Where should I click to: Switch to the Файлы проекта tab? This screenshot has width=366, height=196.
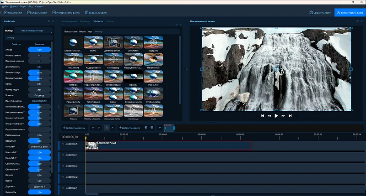(69, 21)
